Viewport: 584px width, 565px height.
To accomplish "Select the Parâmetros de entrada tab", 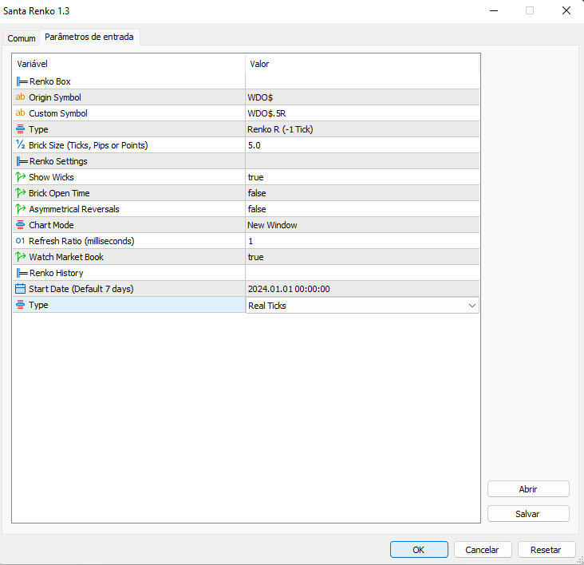I will 89,37.
